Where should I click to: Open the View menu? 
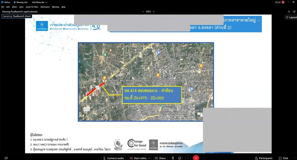click(x=21, y=7)
